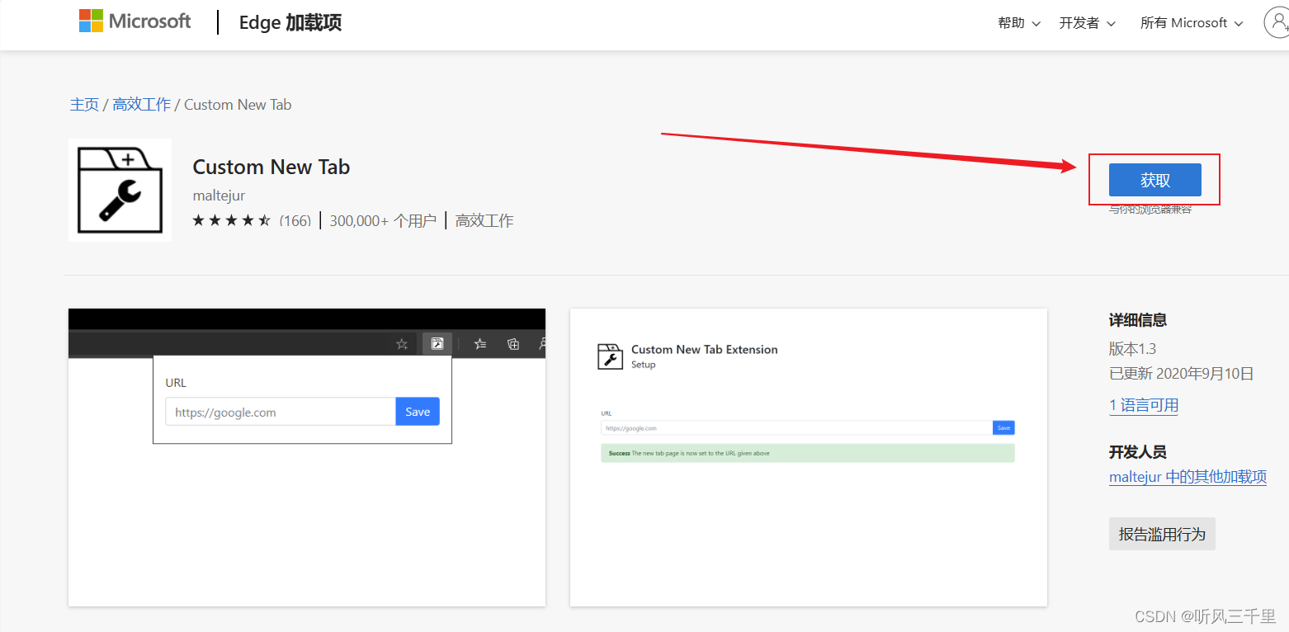Open the 1 语言可用 link
The height and width of the screenshot is (632, 1289).
tap(1144, 405)
